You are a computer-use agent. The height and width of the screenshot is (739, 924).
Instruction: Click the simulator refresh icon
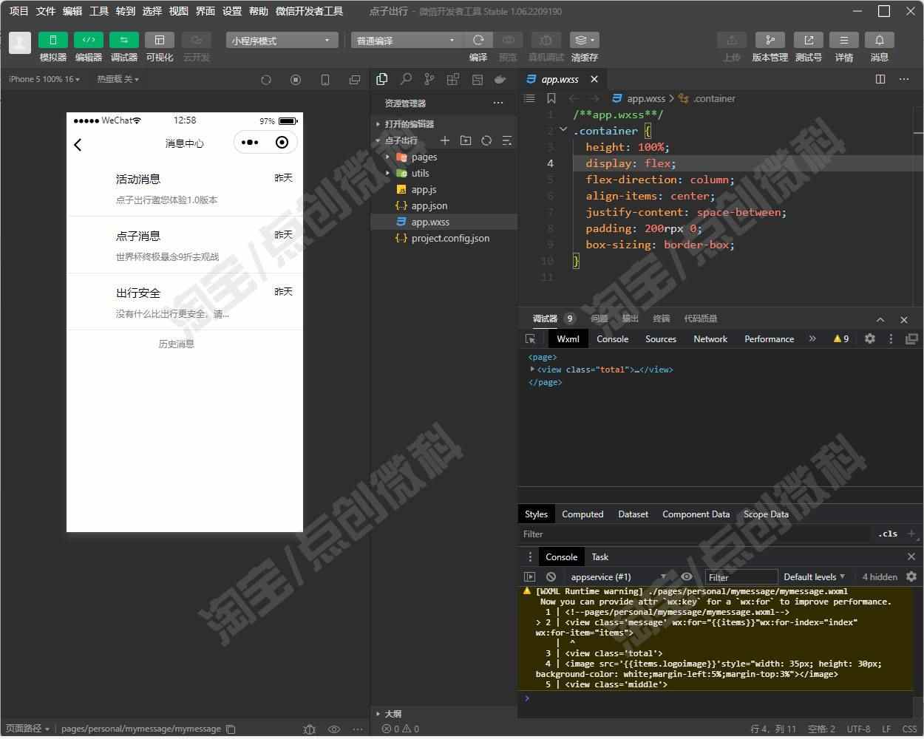pos(266,80)
